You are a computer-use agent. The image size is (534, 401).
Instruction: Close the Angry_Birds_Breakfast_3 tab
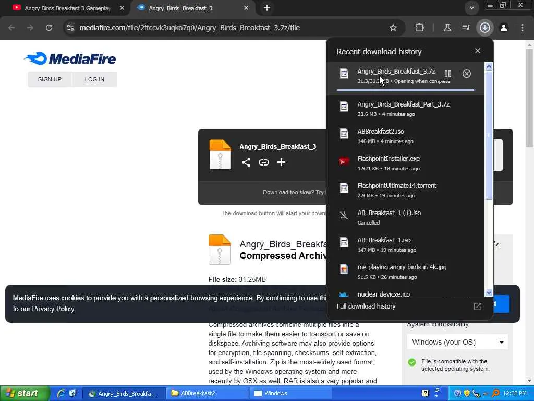pyautogui.click(x=246, y=8)
